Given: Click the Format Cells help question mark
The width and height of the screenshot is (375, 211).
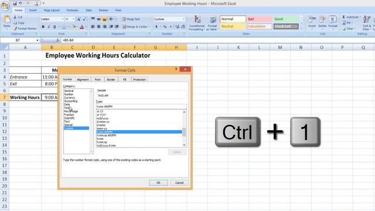Looking at the screenshot, I should pos(176,69).
